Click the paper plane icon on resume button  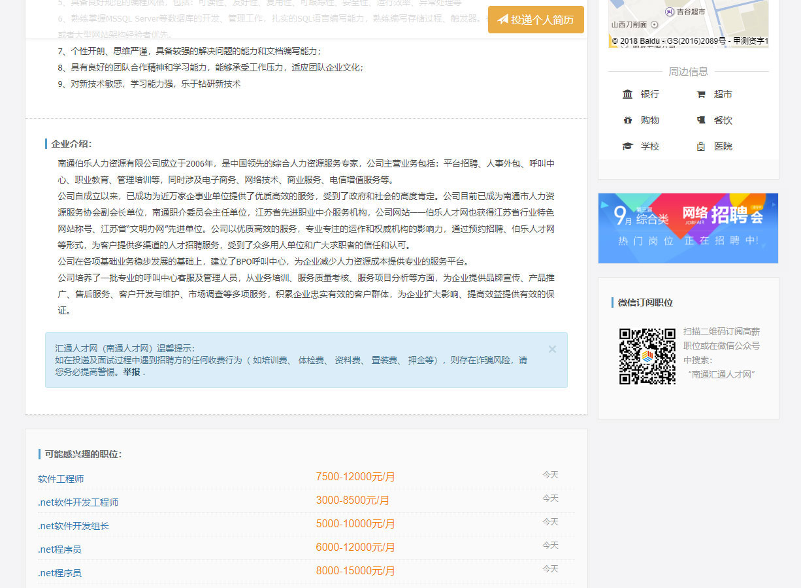(x=502, y=20)
